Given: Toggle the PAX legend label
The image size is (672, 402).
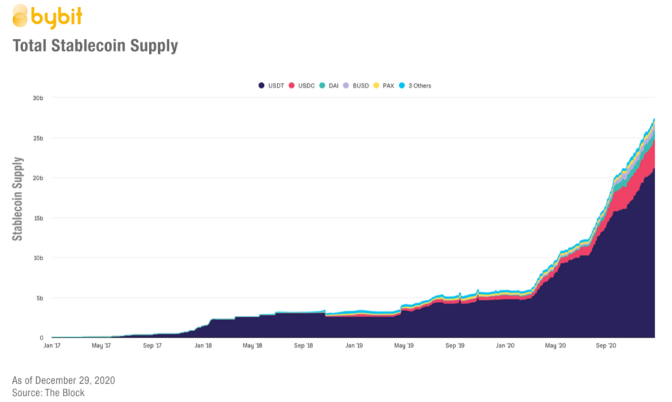Looking at the screenshot, I should (388, 86).
